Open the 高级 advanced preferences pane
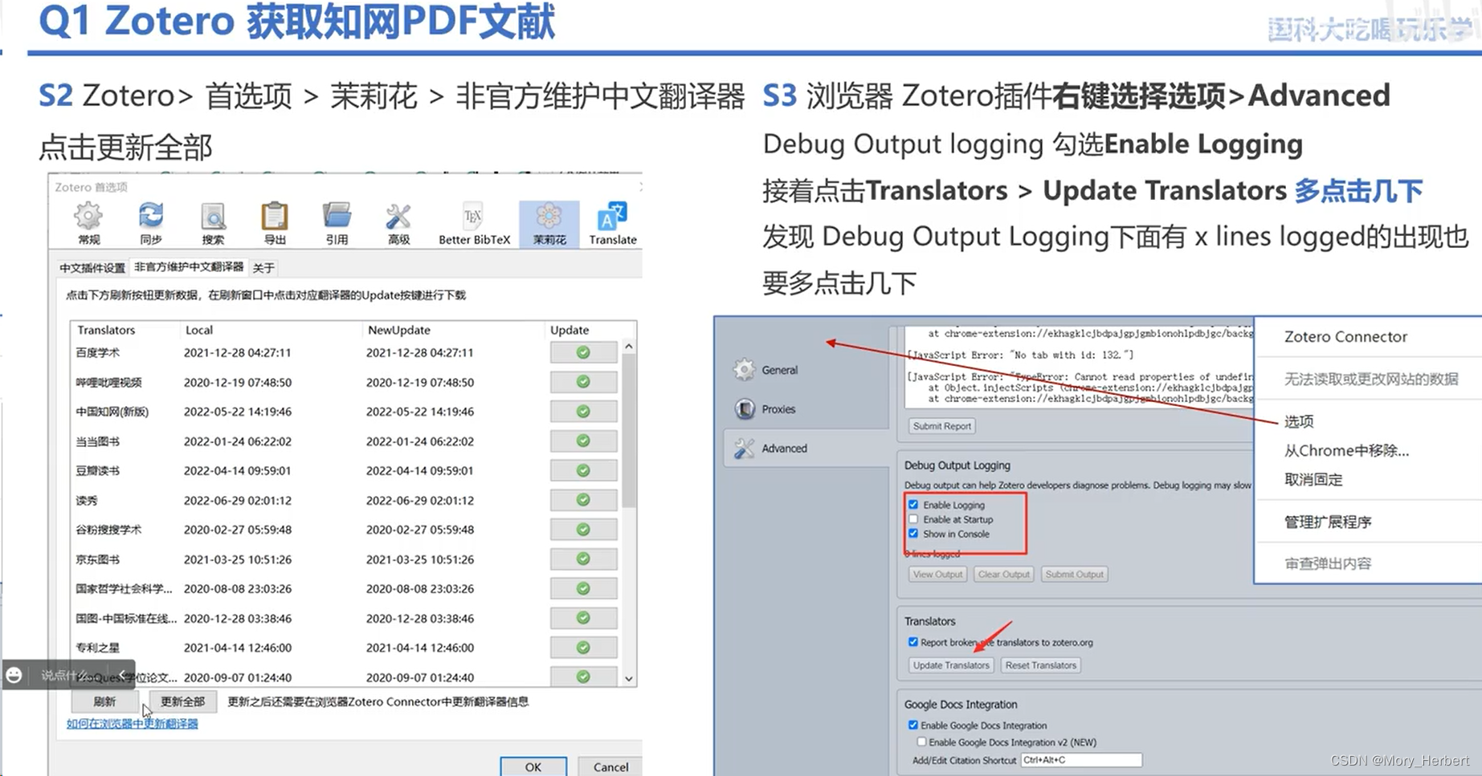This screenshot has width=1482, height=776. coord(398,223)
